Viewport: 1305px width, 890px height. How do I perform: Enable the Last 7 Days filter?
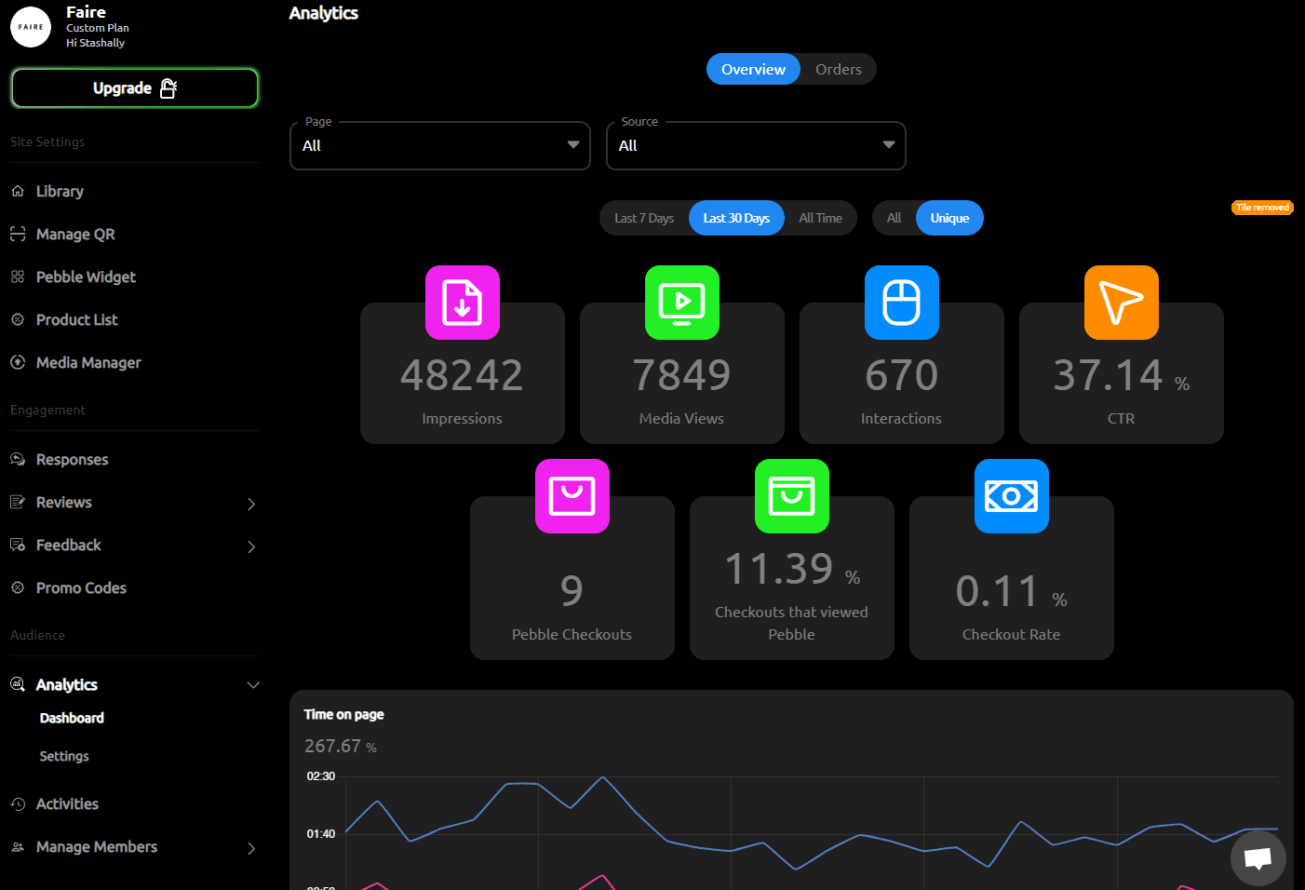[x=643, y=218]
